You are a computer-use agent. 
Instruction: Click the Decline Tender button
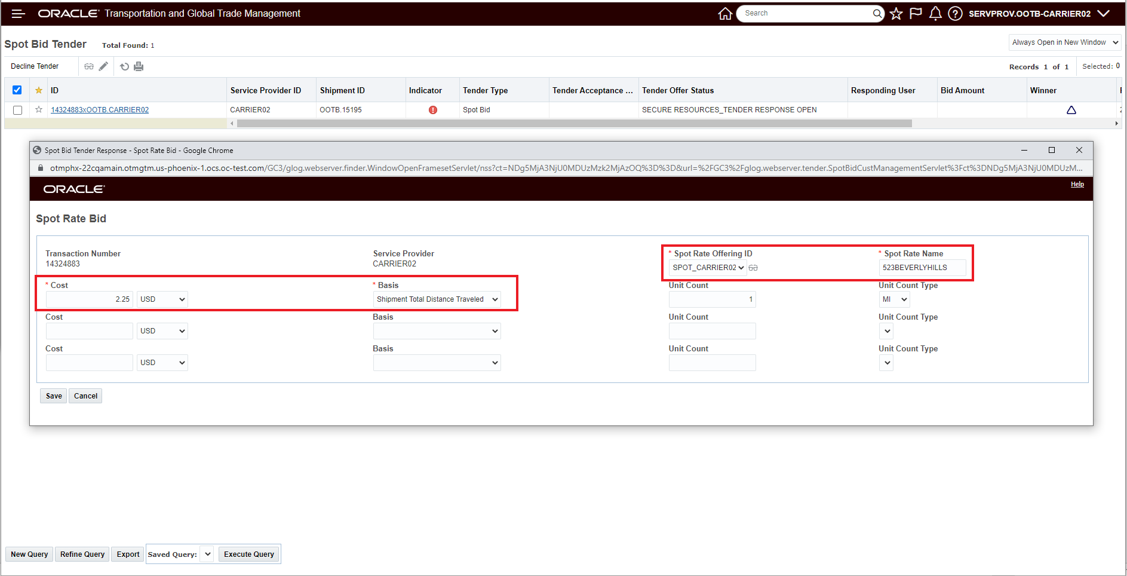click(x=35, y=66)
